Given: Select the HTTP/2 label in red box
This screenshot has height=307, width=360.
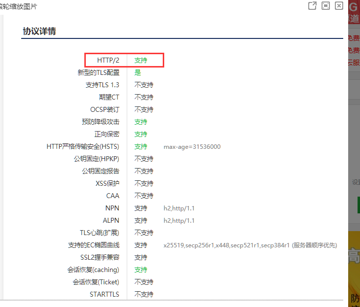Looking at the screenshot, I should tap(108, 60).
